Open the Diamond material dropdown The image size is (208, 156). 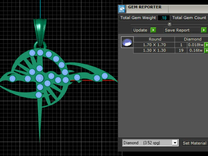175,143
